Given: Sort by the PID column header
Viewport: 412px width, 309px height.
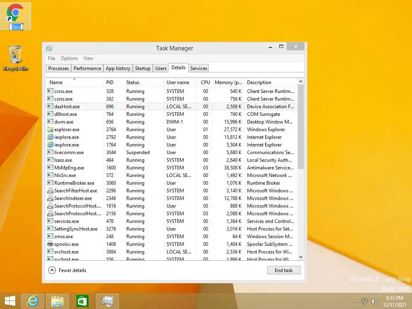Looking at the screenshot, I should click(113, 82).
